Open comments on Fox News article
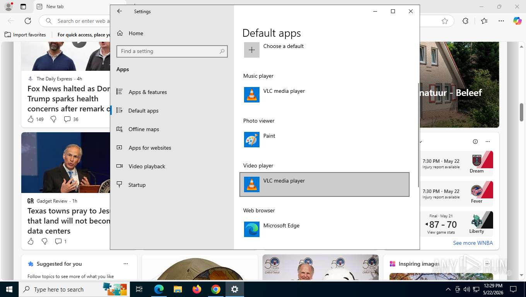Screen dimensions: 526x297 pos(71,119)
